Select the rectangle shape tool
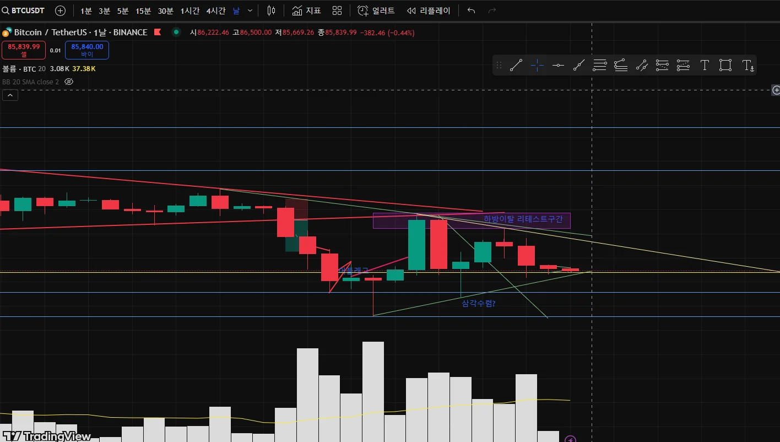This screenshot has height=442, width=780. coord(725,66)
